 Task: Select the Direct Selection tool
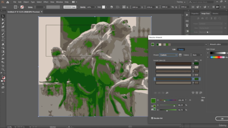3,20
